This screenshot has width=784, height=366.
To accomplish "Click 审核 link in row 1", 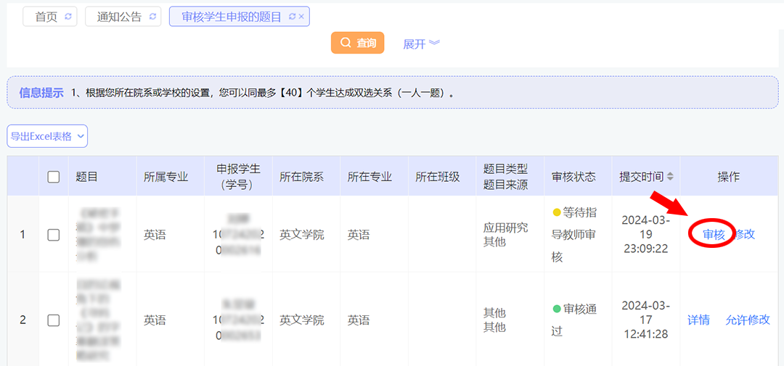I will coord(714,234).
